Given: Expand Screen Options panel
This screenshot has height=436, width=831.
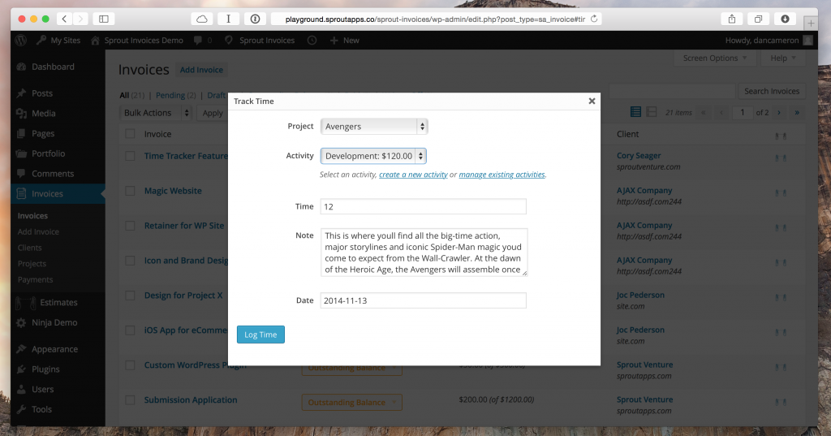Looking at the screenshot, I should coord(714,58).
